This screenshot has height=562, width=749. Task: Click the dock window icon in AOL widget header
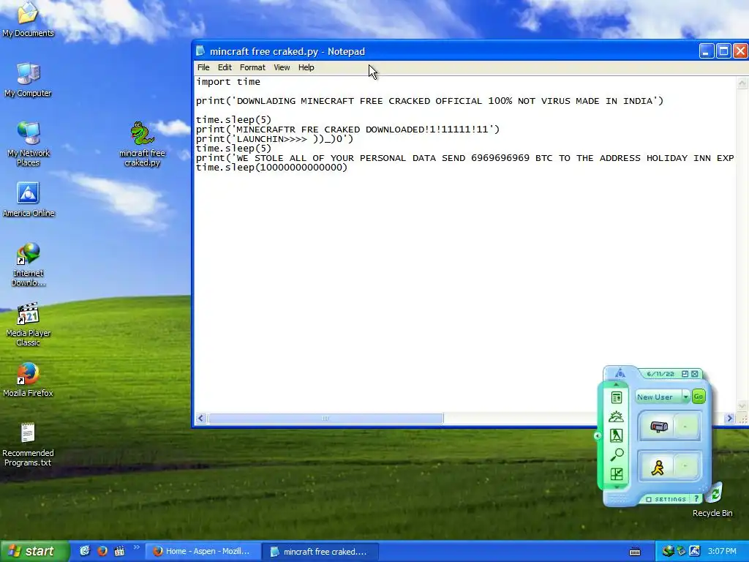click(685, 374)
